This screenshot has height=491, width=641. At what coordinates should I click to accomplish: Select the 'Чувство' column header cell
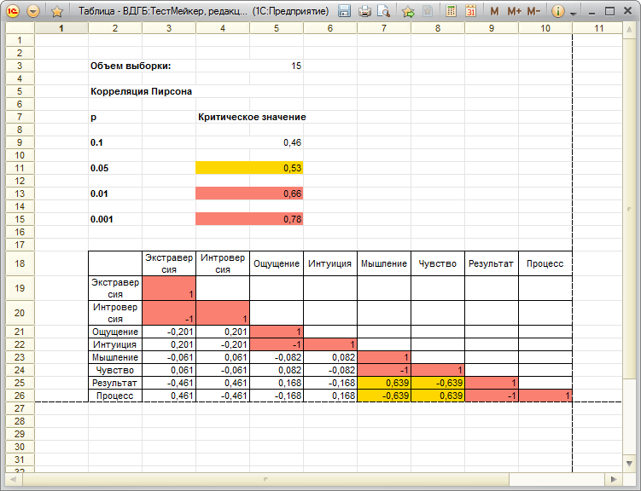[437, 263]
